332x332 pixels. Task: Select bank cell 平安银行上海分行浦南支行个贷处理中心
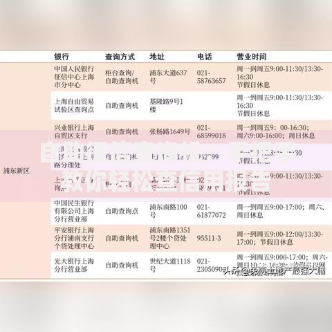coord(74,238)
